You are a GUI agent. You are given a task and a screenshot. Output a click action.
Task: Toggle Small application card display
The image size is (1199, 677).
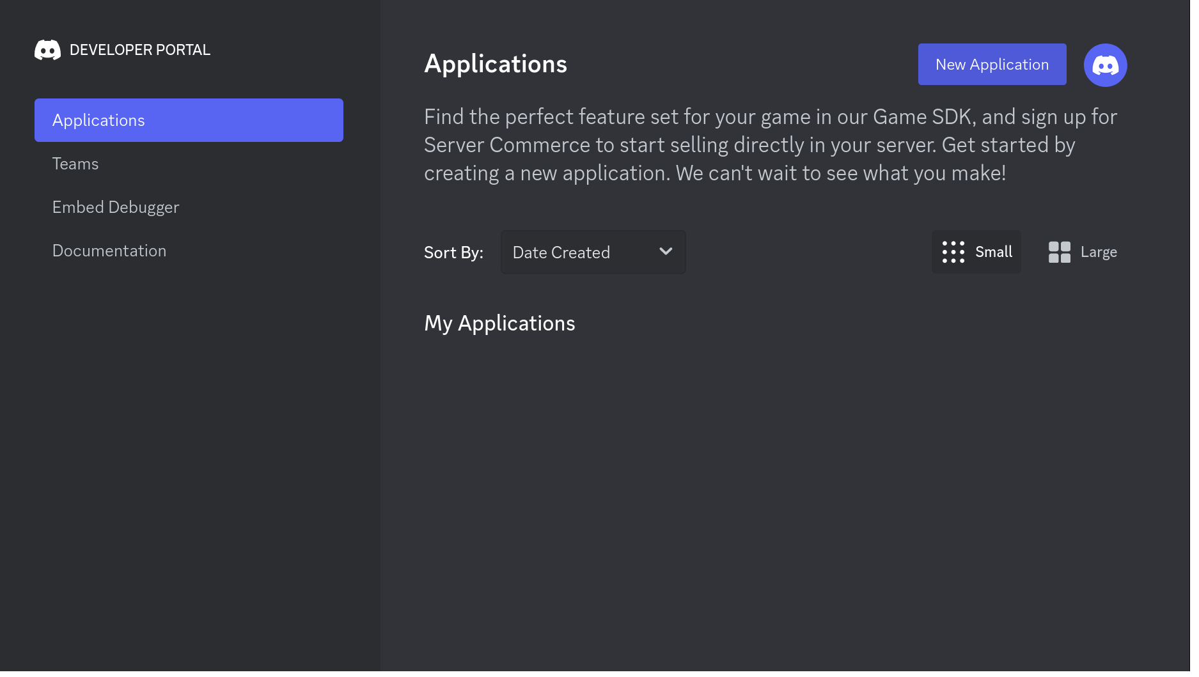point(976,252)
